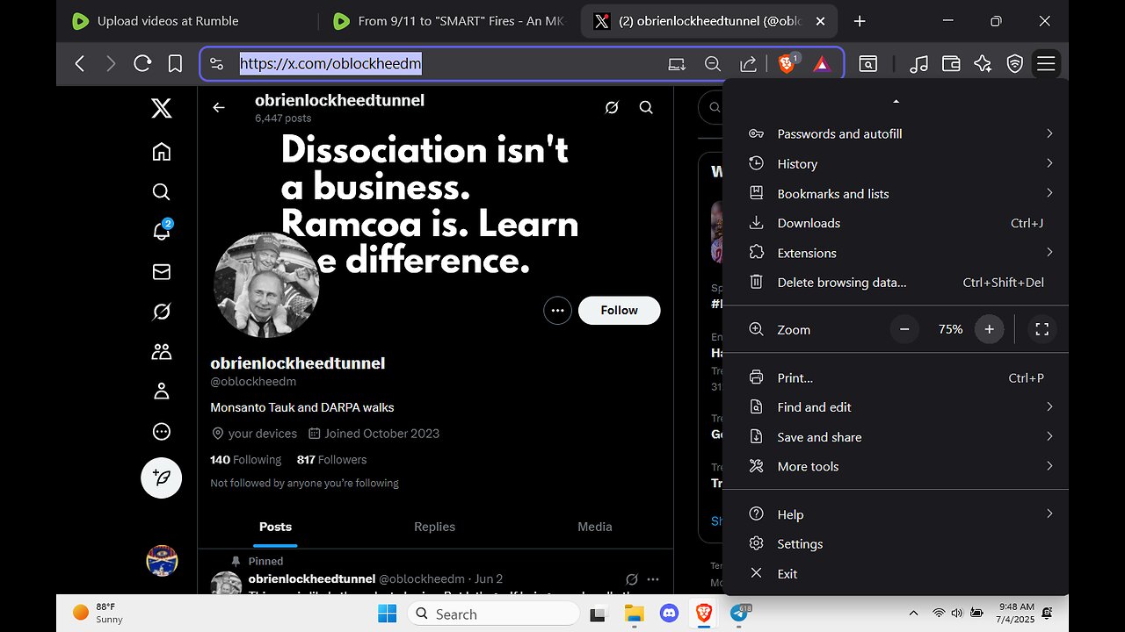This screenshot has height=632, width=1125.
Task: Click the share page icon in address bar
Action: pyautogui.click(x=748, y=63)
